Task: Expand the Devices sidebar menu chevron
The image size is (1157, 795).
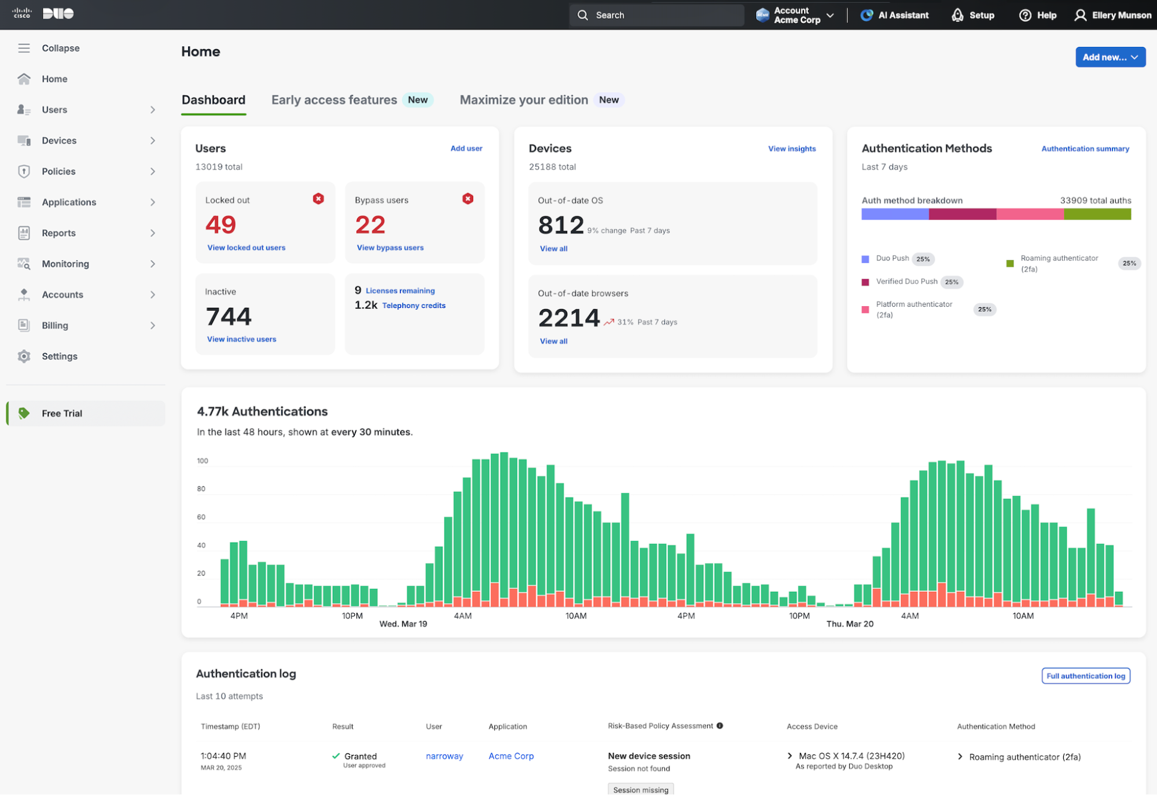Action: coord(153,141)
